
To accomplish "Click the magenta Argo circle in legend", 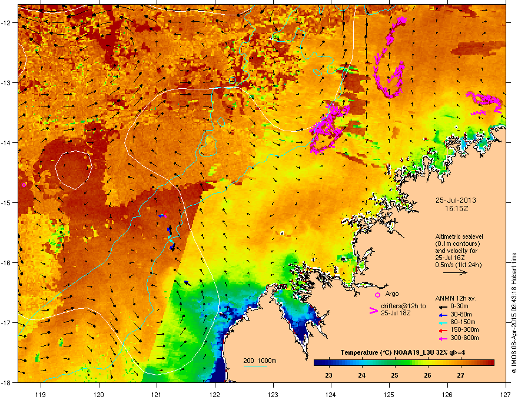I will [377, 295].
